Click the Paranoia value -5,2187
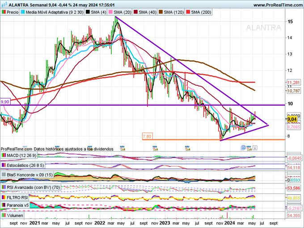This screenshot has width=304, height=228. point(295,208)
